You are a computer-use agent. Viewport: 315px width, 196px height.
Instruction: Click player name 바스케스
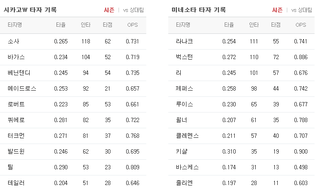(187, 167)
